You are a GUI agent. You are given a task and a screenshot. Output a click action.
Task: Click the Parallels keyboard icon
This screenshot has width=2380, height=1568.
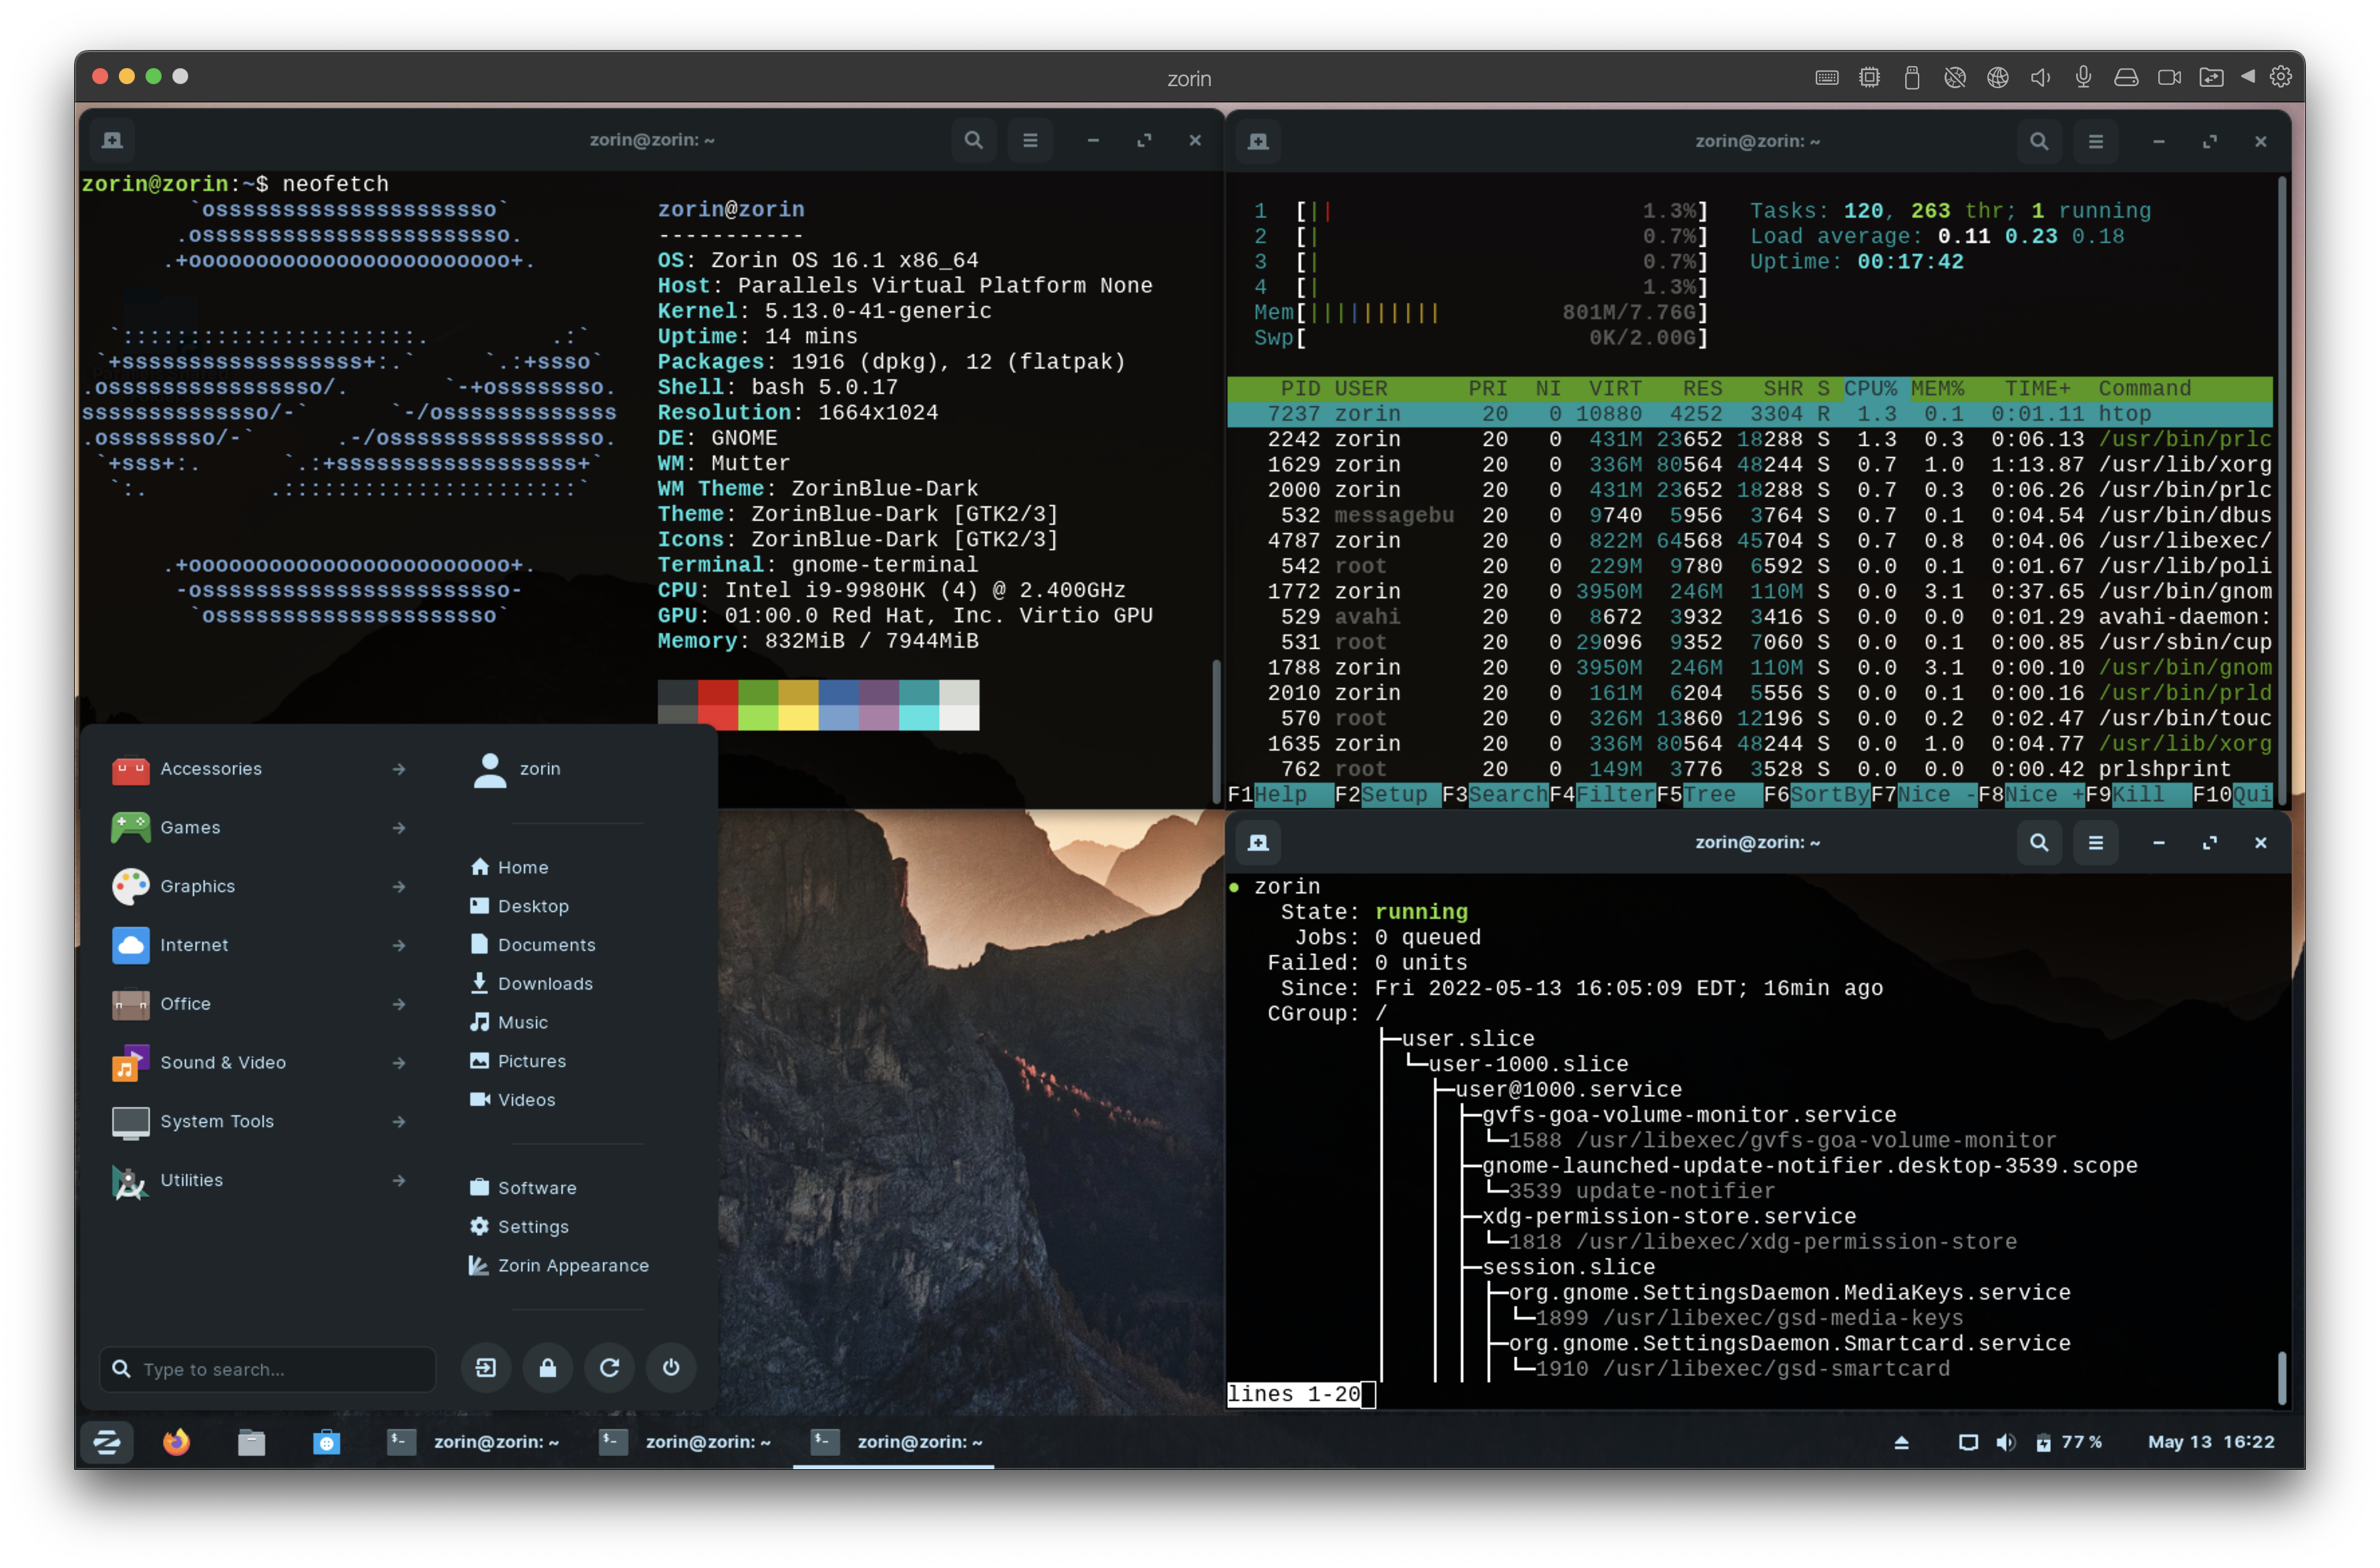(x=1826, y=77)
